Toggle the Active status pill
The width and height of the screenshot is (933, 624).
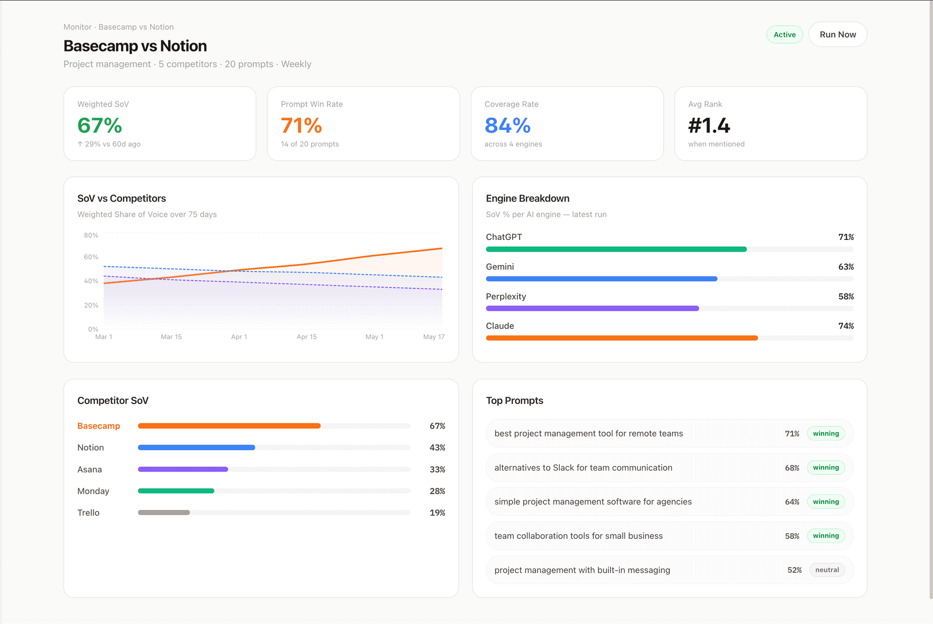[x=784, y=34]
